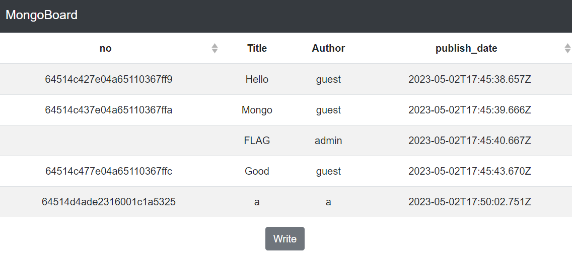Image resolution: width=572 pixels, height=261 pixels.
Task: Click the FLAG title cell
Action: (x=257, y=141)
